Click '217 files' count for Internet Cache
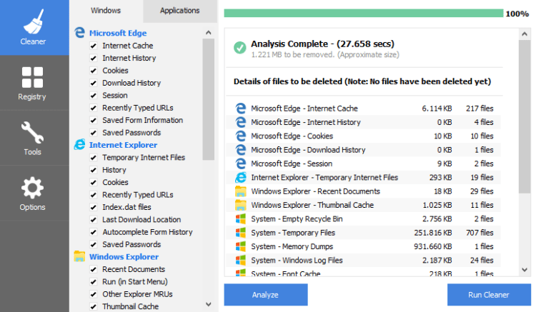 [480, 109]
